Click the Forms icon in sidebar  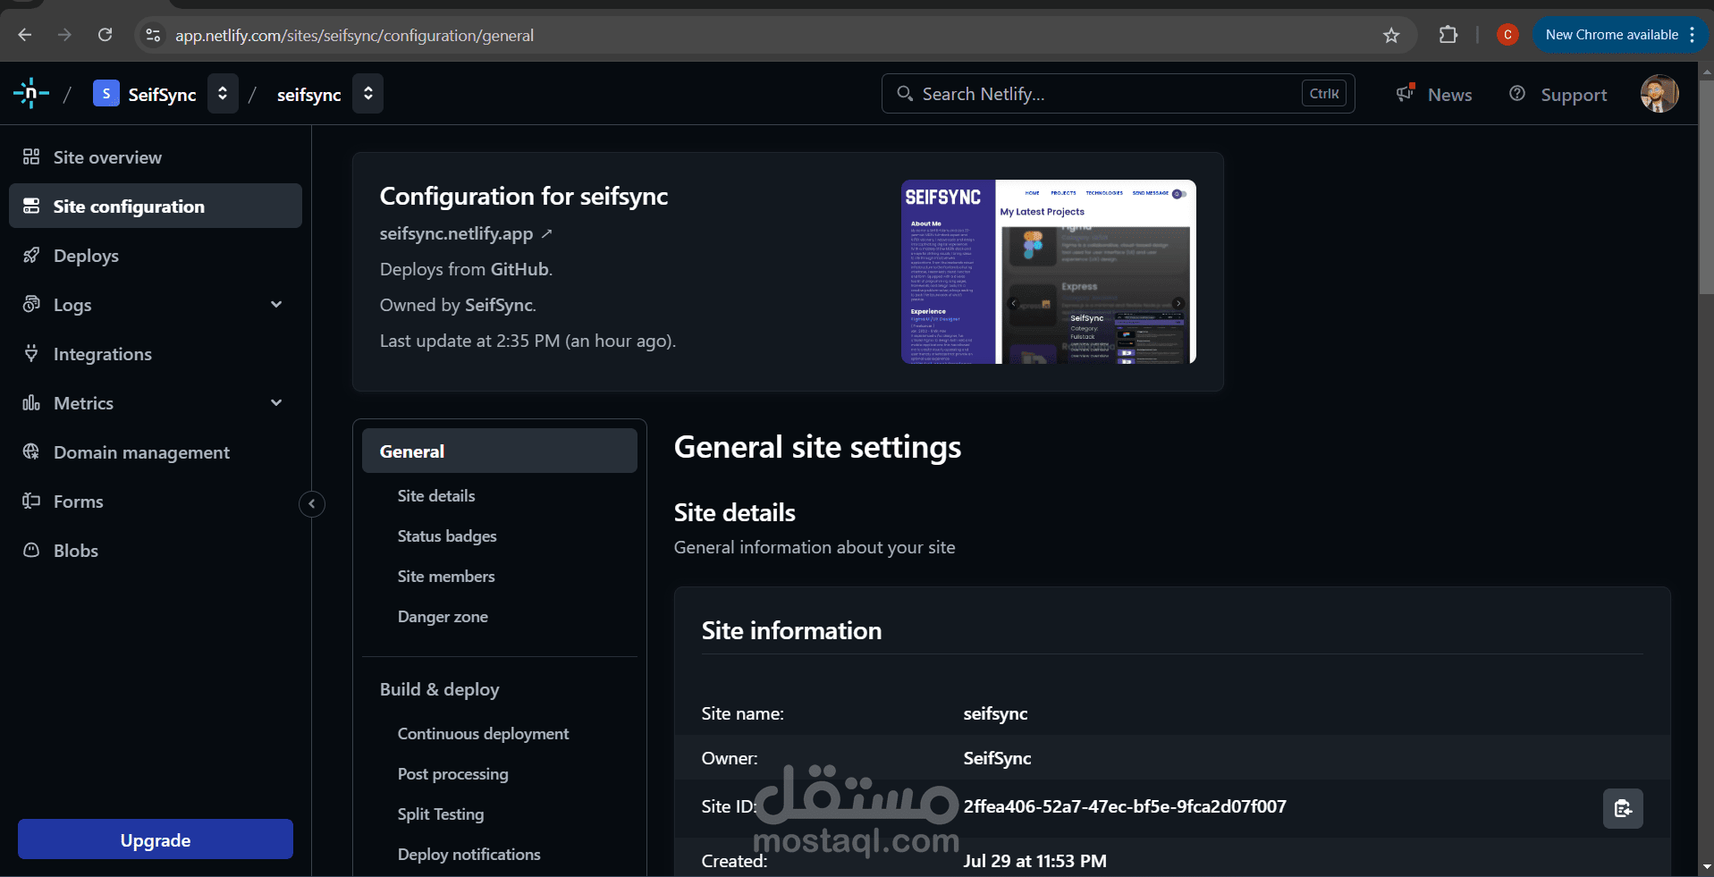[x=31, y=501]
